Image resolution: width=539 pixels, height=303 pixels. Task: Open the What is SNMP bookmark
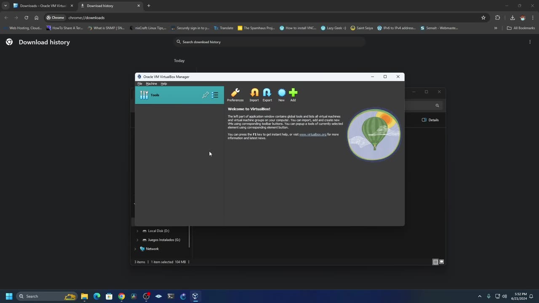pos(106,28)
